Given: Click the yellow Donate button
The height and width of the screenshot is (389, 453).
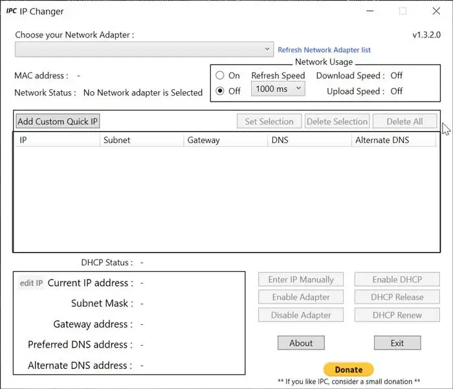Looking at the screenshot, I should (x=348, y=370).
